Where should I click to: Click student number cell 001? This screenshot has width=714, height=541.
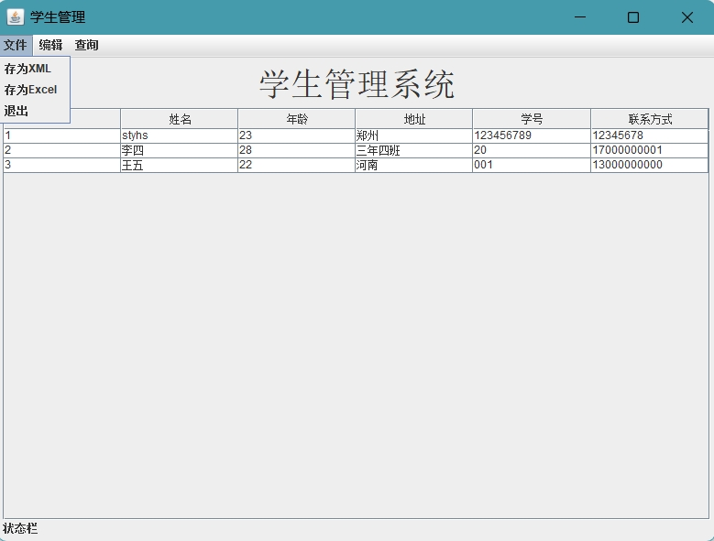[532, 165]
